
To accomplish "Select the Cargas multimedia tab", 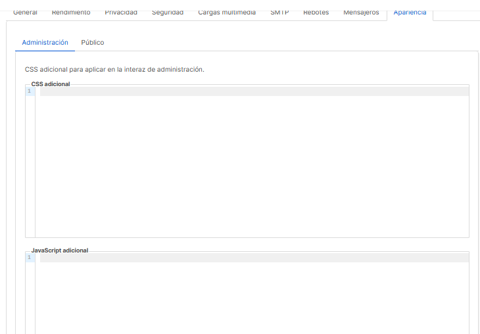I will coord(227,12).
